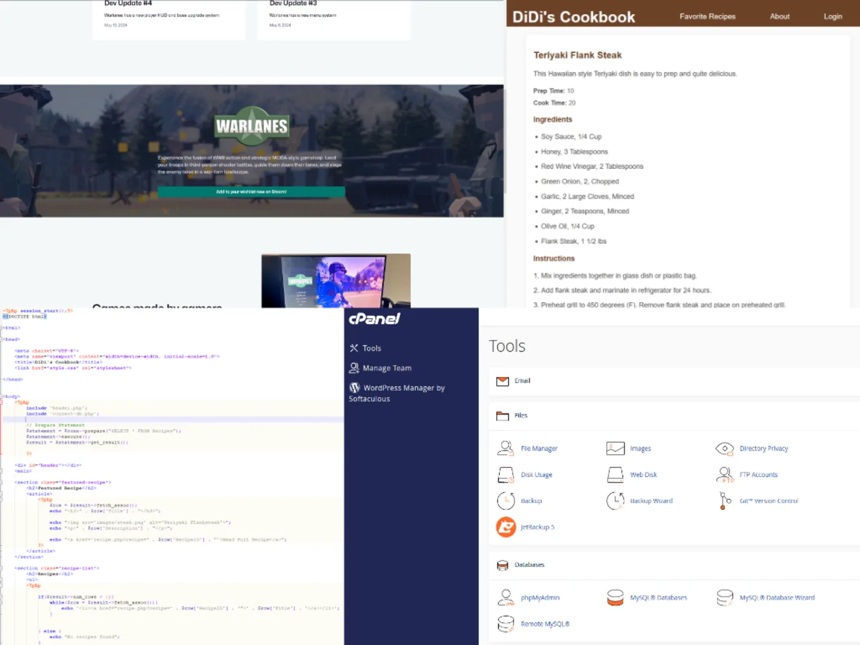
Task: Open the Backup tool
Action: (x=531, y=501)
